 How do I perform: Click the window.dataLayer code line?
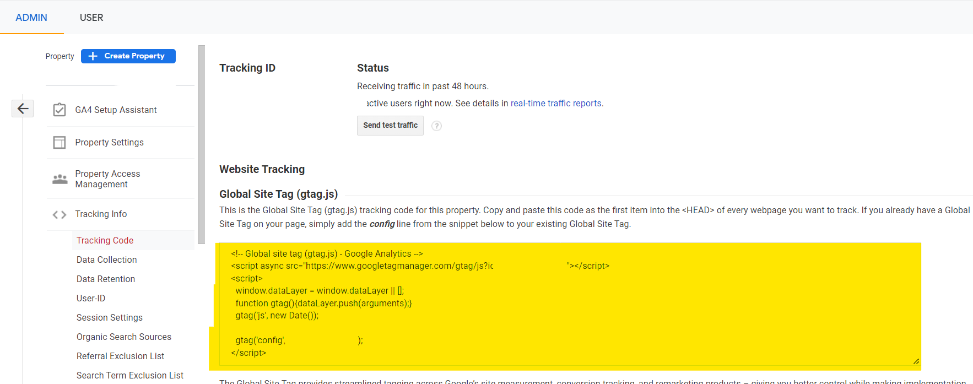(320, 291)
